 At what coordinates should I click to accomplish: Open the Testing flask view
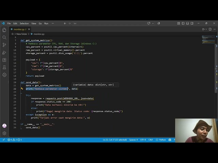(x=4, y=68)
